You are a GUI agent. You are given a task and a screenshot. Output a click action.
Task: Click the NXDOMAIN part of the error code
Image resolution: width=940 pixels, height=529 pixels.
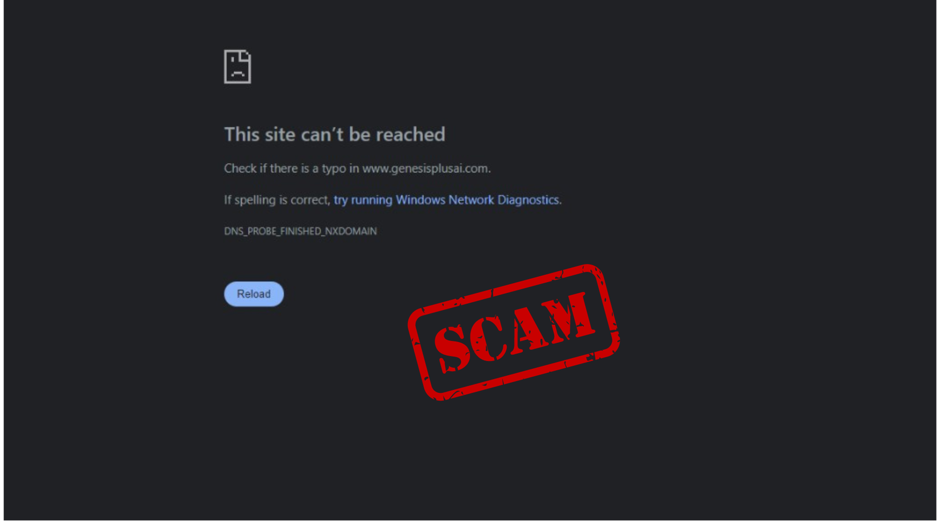tap(351, 231)
